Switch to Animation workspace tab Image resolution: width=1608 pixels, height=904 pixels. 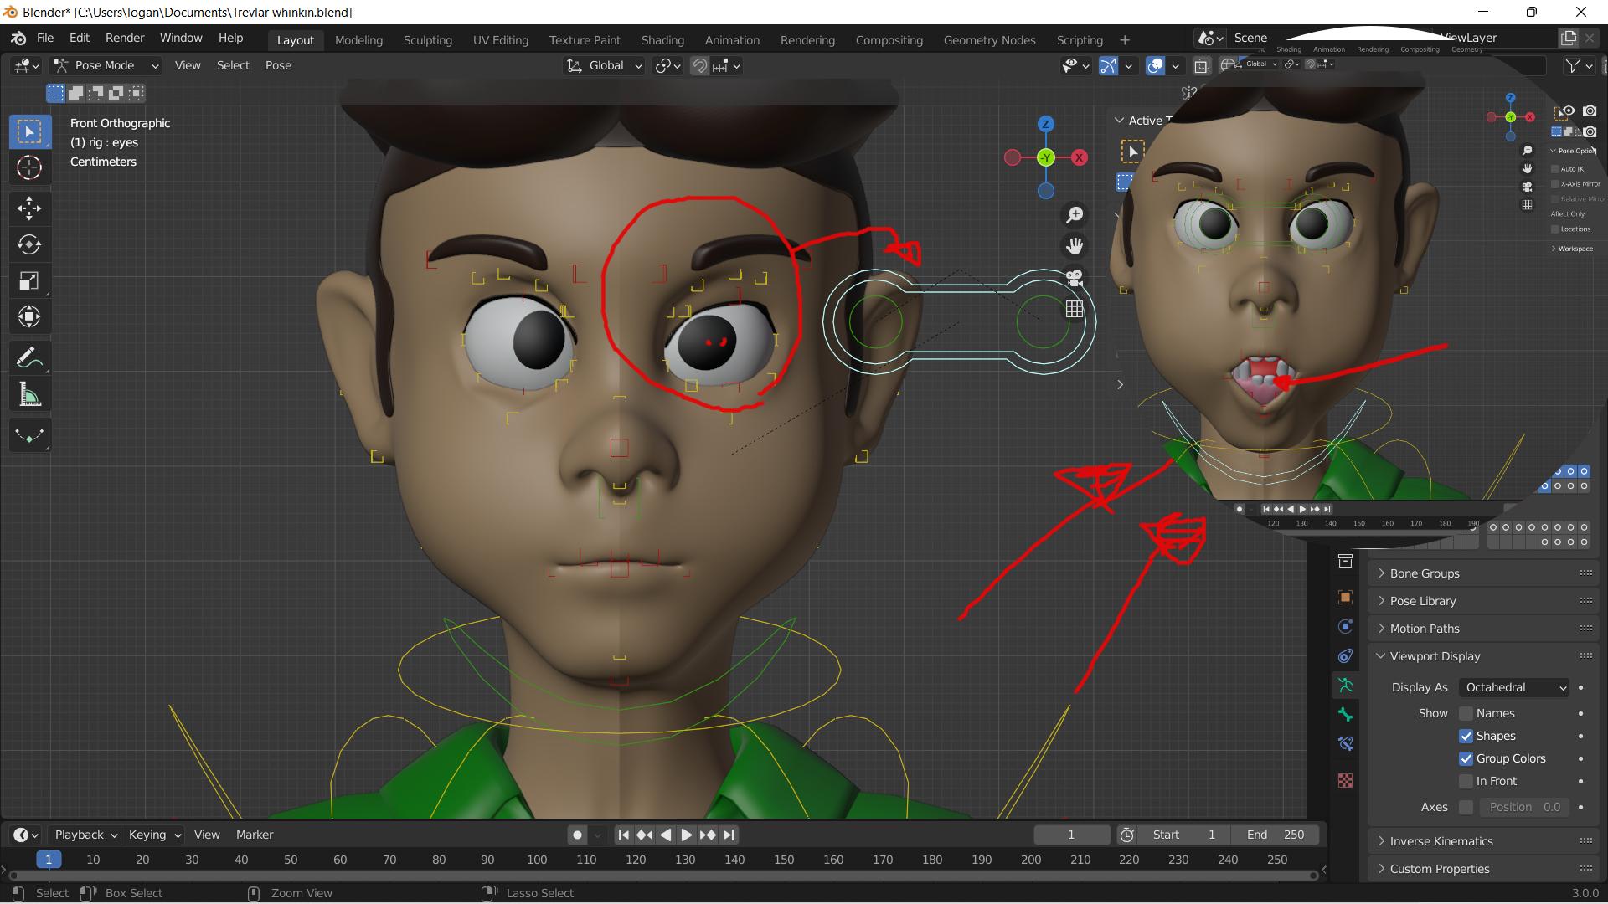[x=732, y=39]
